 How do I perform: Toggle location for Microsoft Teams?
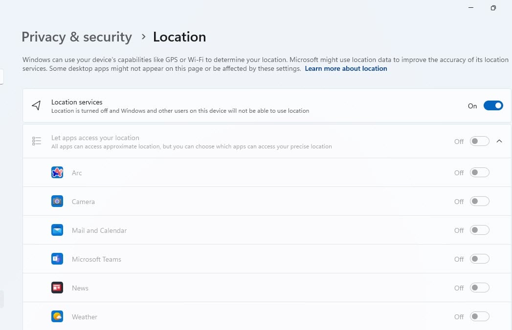(x=480, y=259)
